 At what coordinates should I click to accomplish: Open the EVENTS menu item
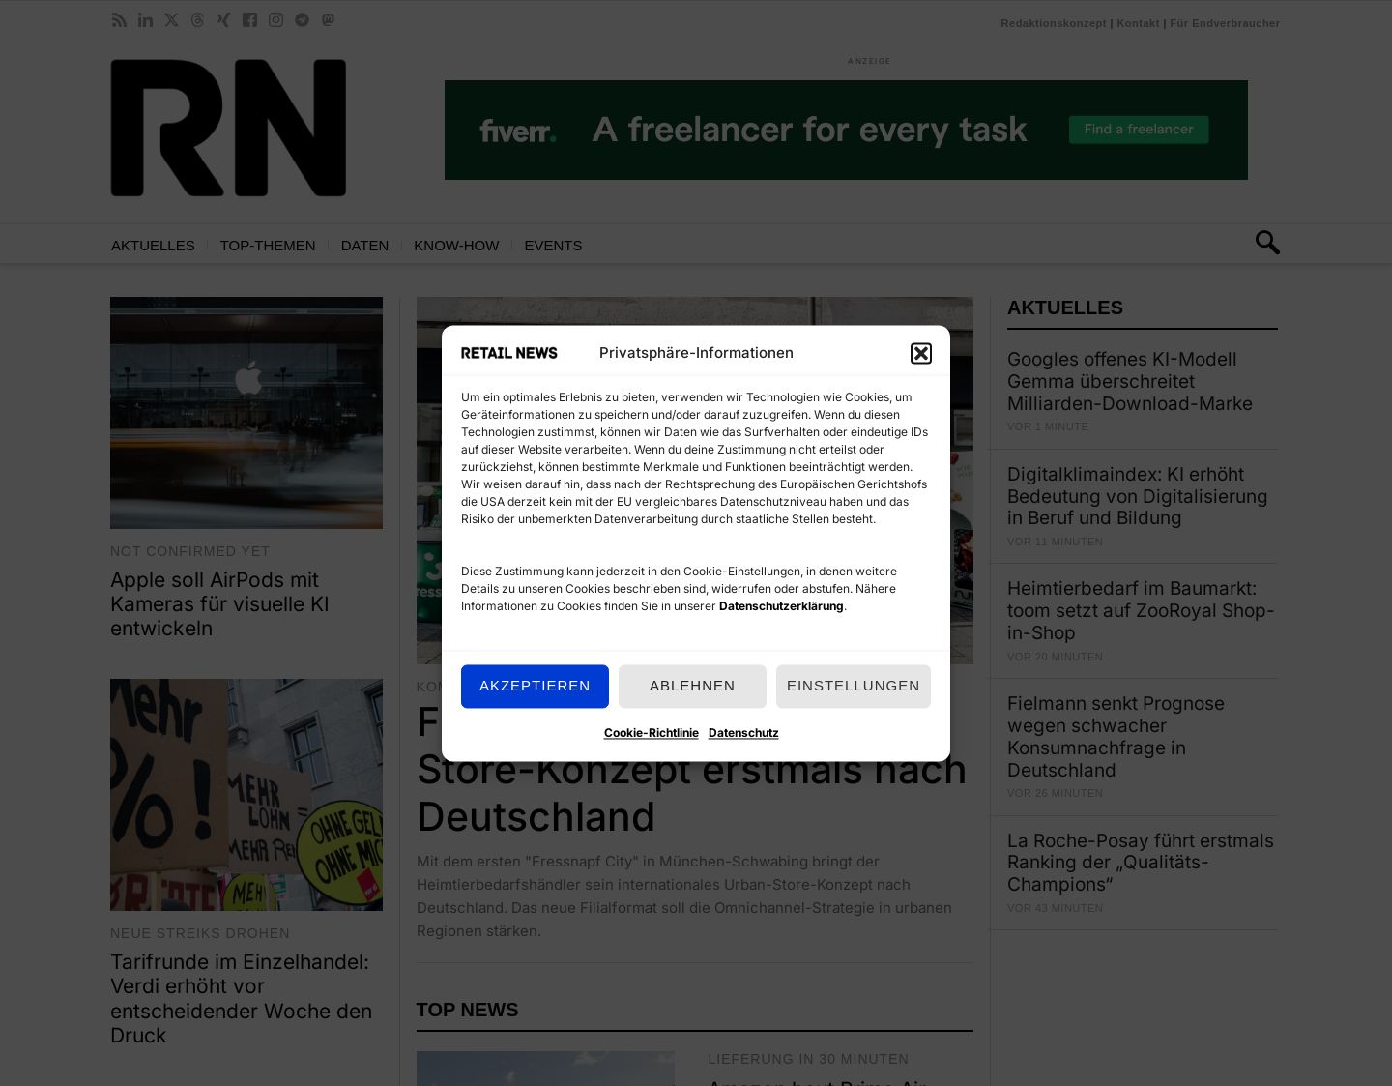coord(553,246)
